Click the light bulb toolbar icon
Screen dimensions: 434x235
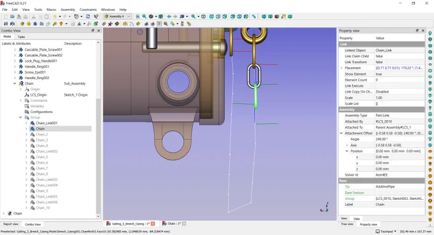[61, 24]
